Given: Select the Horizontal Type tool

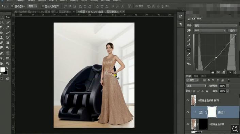Looking at the screenshot, I should coord(7,53).
